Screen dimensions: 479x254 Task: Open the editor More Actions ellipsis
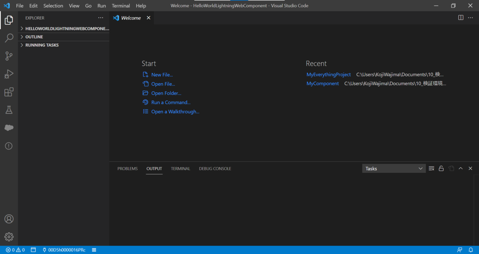[x=470, y=18]
